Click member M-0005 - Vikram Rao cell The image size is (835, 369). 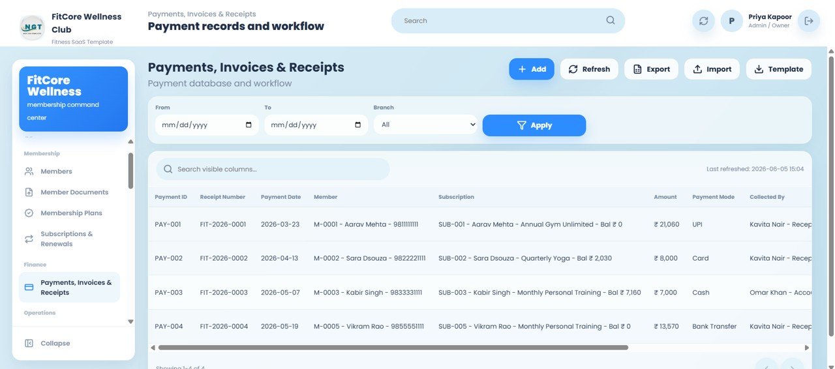pyautogui.click(x=369, y=327)
